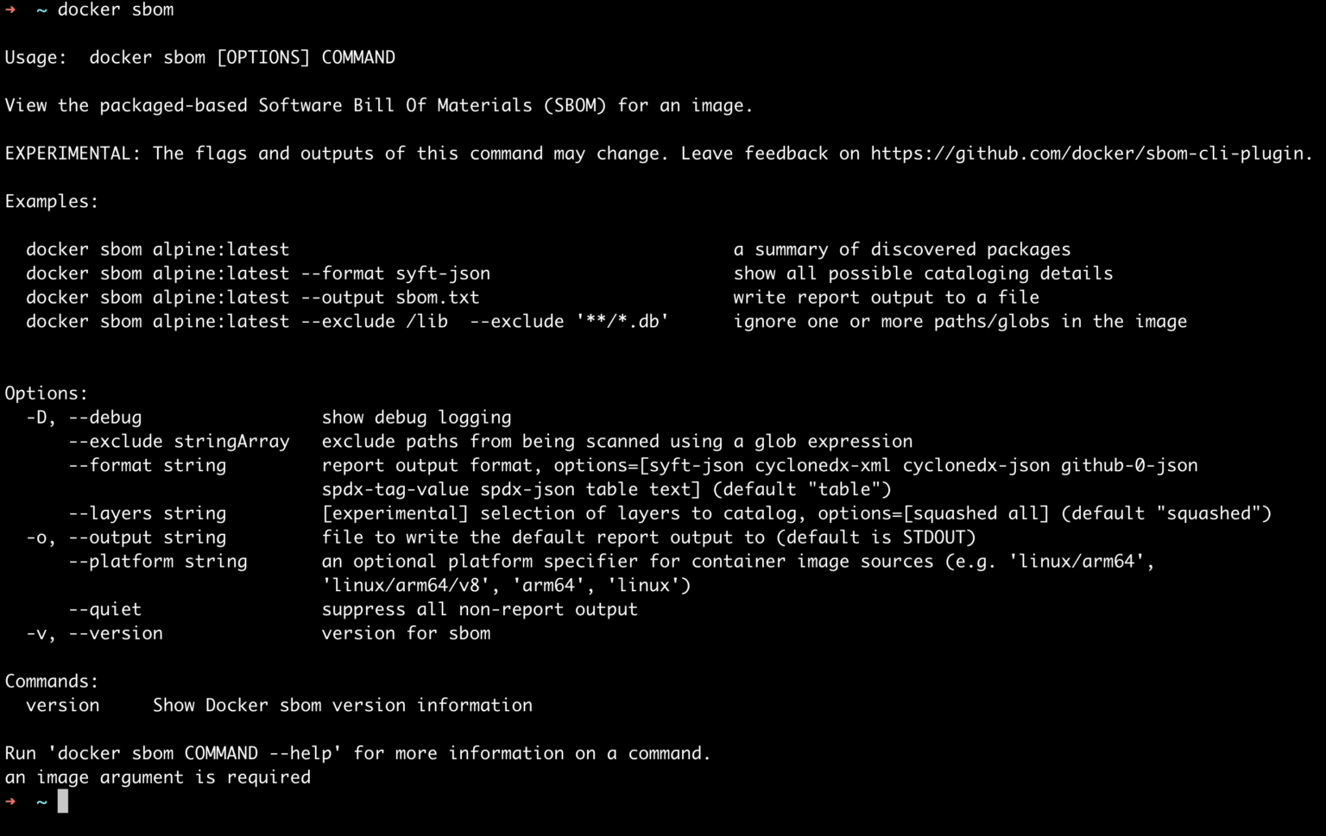
Task: Click the '**/*.db' glob pattern in the examples
Action: [622, 322]
